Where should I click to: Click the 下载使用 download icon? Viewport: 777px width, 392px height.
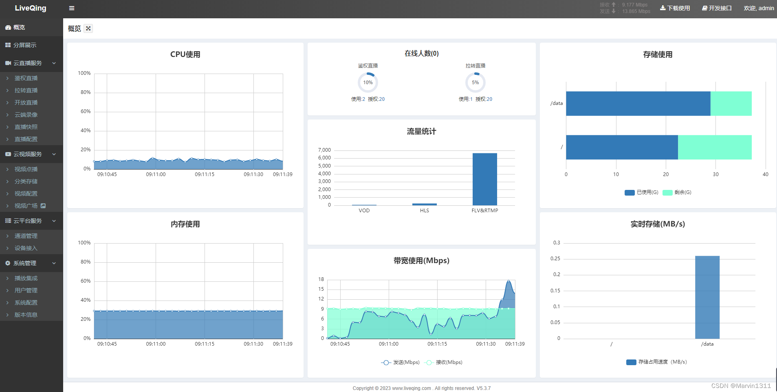(x=663, y=8)
